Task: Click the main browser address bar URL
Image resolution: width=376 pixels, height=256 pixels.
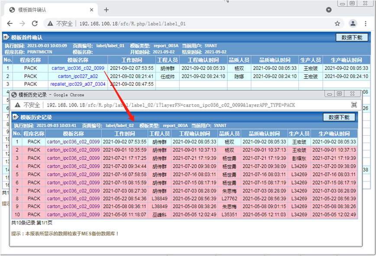Action: tap(132, 23)
